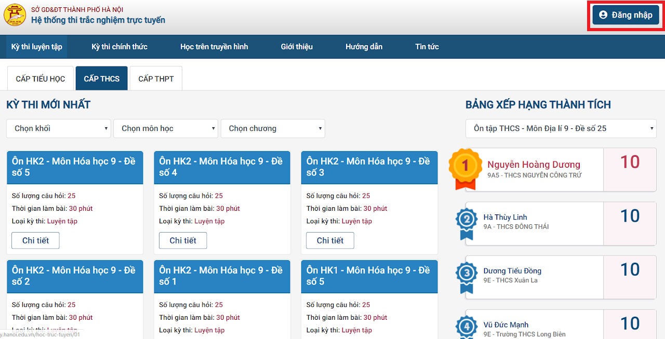This screenshot has height=339, width=665.
Task: Switch to the CẤP TIỂU HỌC tab
Action: (x=41, y=79)
